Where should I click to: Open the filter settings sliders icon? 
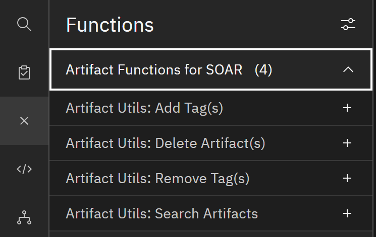(348, 24)
